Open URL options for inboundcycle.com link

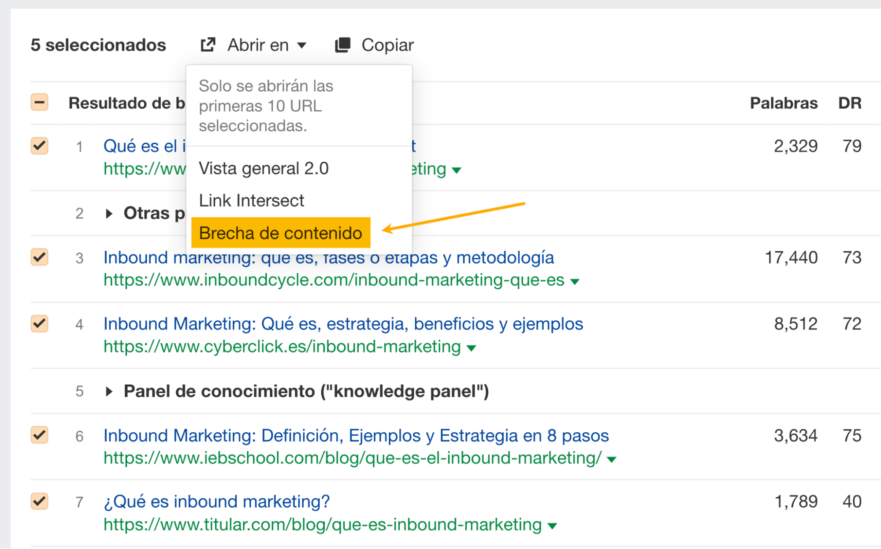pyautogui.click(x=575, y=280)
